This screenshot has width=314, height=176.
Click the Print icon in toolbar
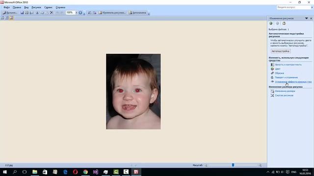[x=26, y=13]
